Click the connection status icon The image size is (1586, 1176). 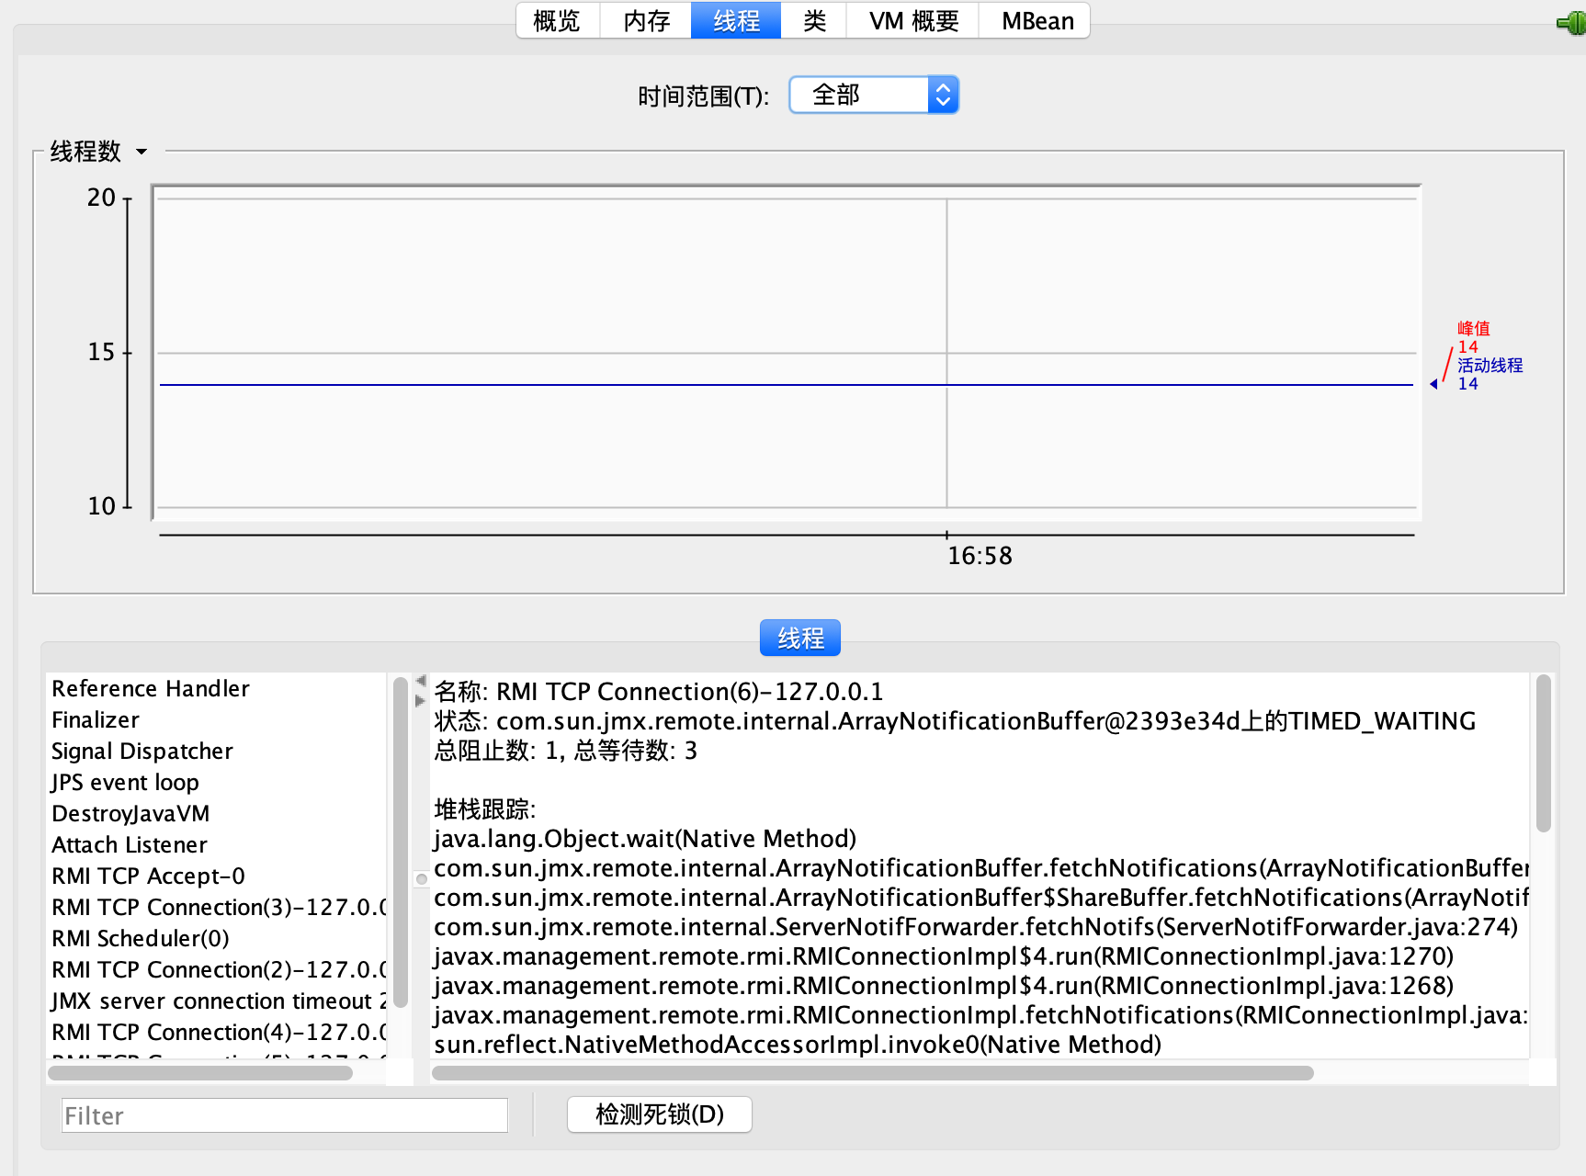click(x=1571, y=23)
